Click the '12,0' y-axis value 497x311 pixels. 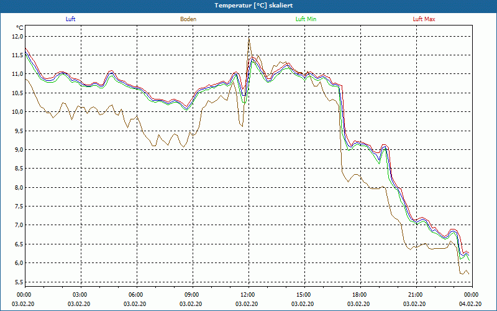(18, 37)
